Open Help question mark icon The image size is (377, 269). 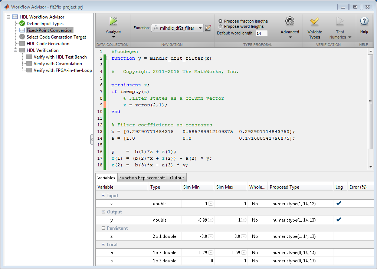point(364,21)
